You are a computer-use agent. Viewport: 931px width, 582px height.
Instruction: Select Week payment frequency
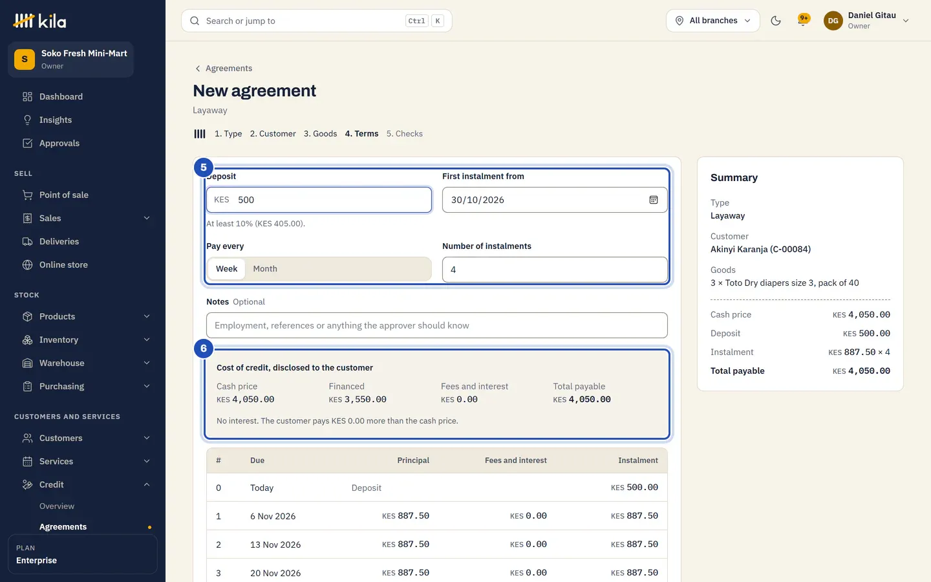coord(226,269)
